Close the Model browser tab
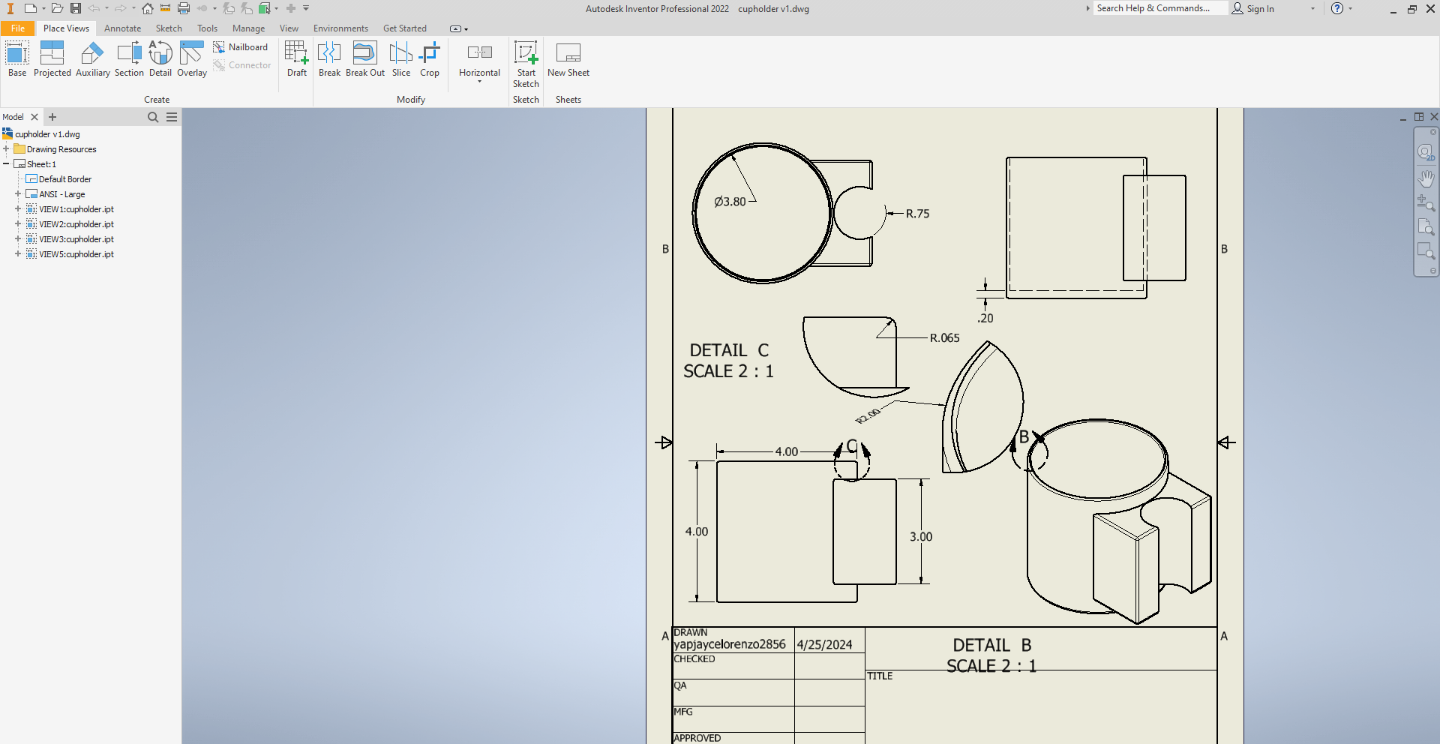1440x744 pixels. click(x=34, y=117)
